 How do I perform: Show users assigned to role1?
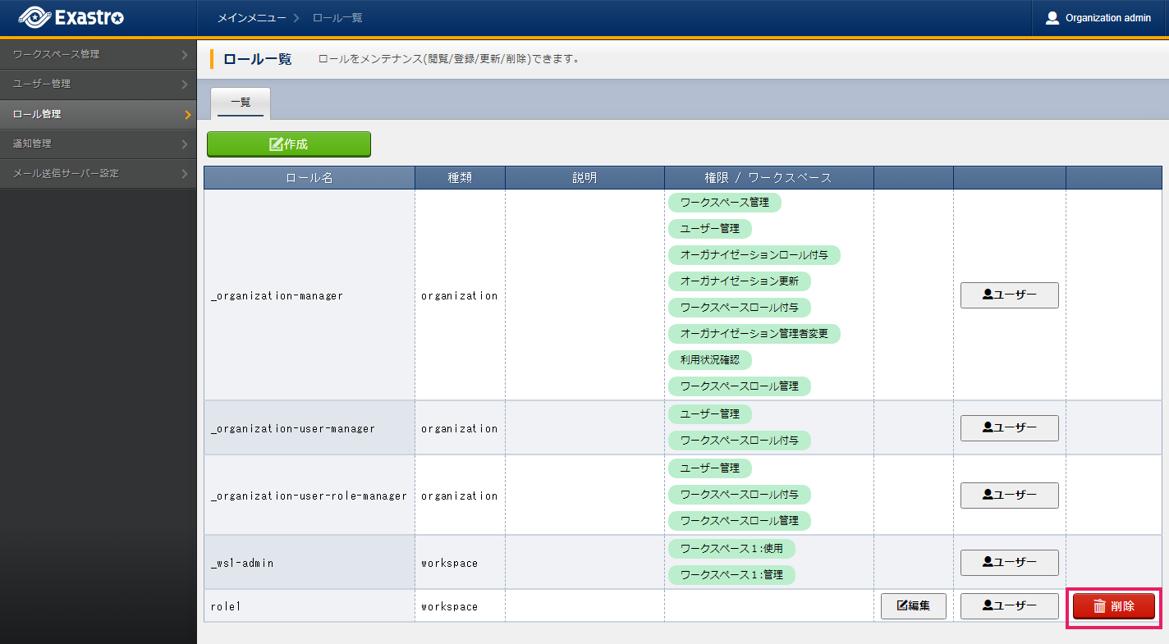tap(1009, 606)
